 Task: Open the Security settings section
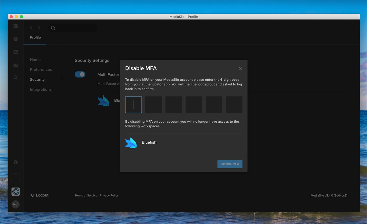tap(37, 80)
